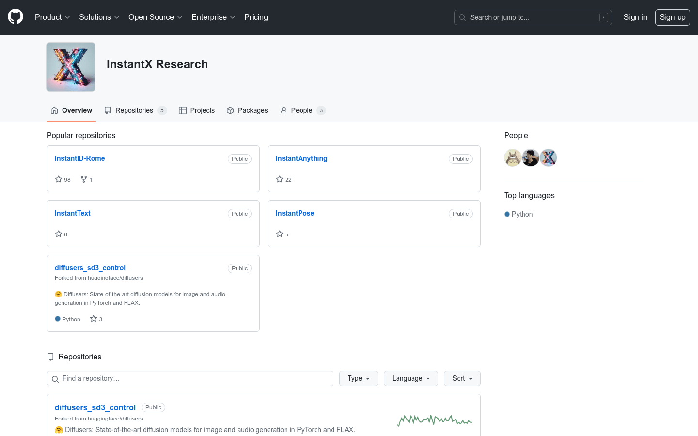Select the Overview tab

click(71, 110)
